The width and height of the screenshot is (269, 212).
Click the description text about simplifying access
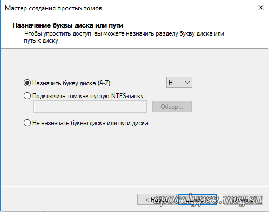click(124, 37)
